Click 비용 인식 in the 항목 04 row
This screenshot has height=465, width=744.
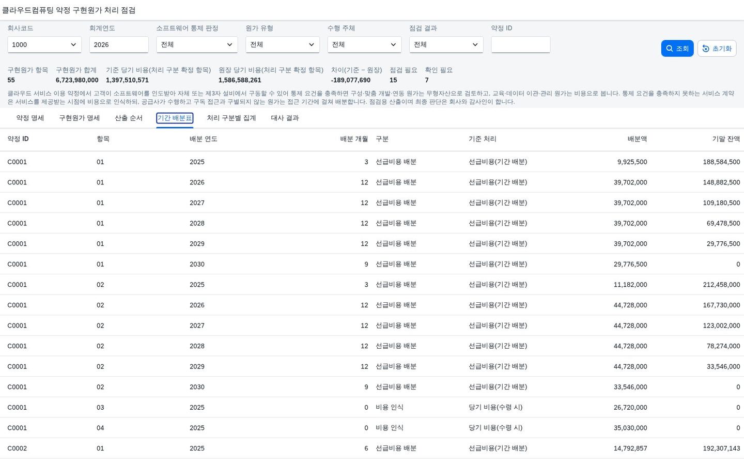pyautogui.click(x=390, y=428)
